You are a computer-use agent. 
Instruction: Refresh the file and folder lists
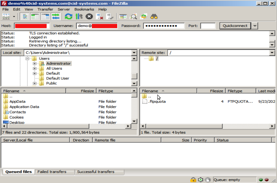69,17
